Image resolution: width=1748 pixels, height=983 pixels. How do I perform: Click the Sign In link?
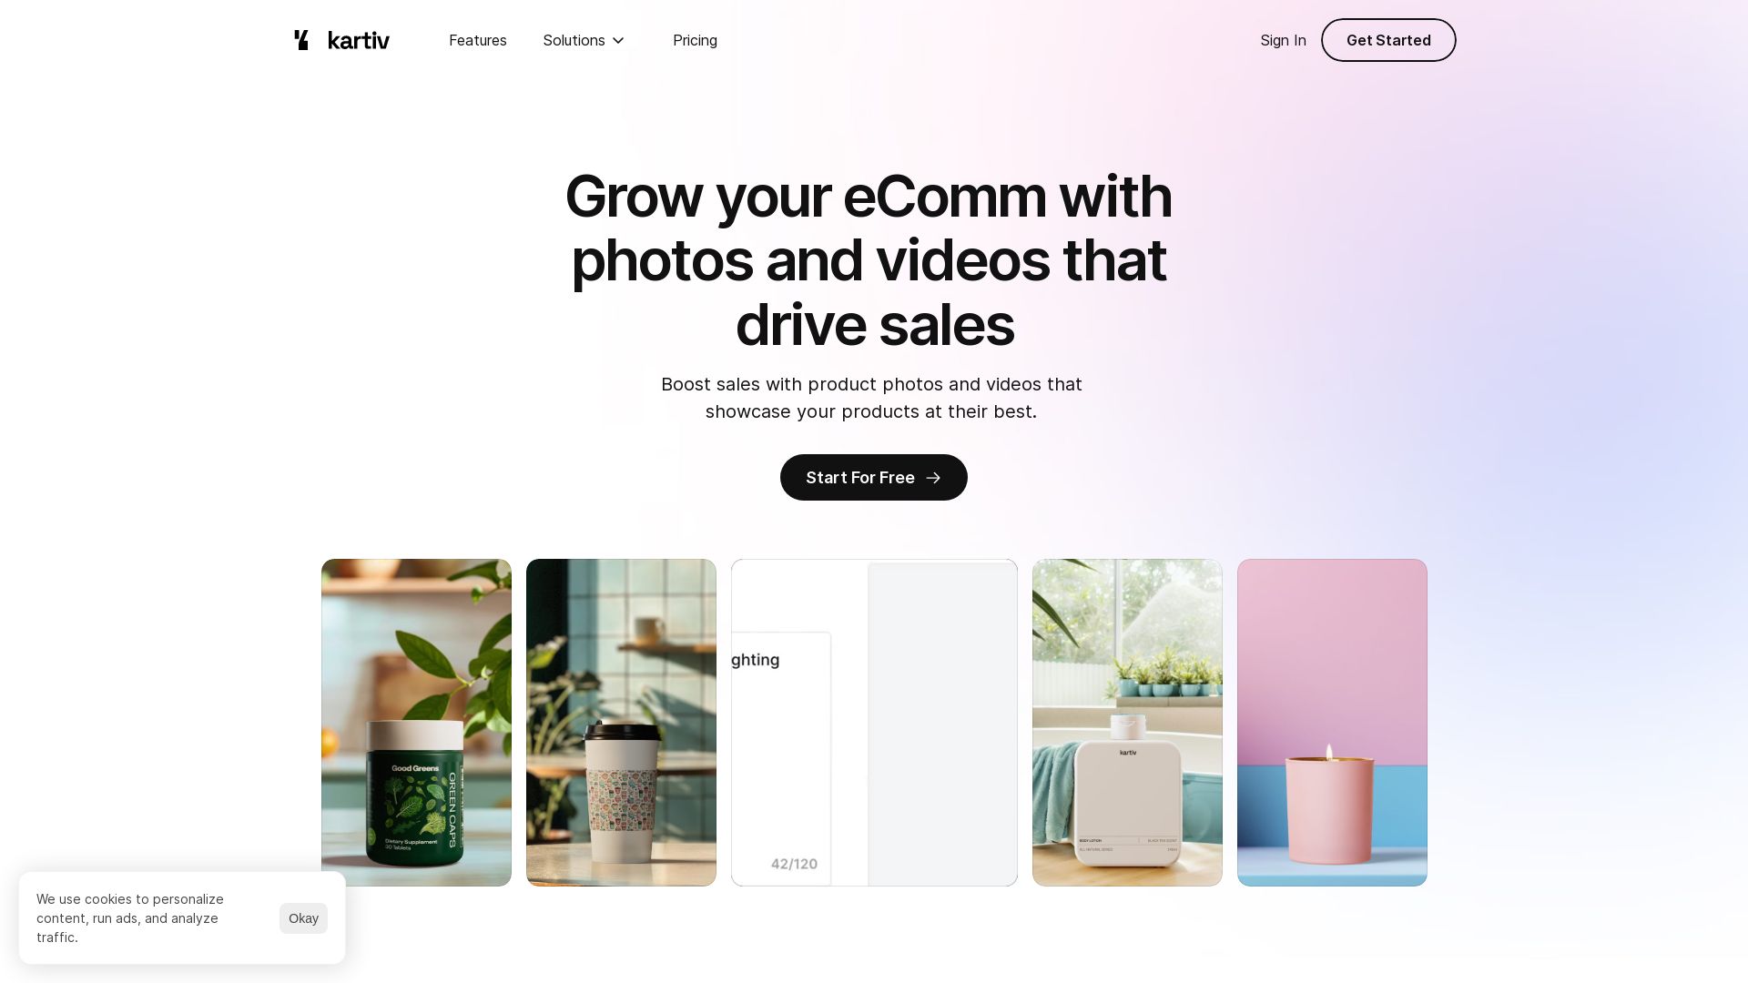[1284, 40]
